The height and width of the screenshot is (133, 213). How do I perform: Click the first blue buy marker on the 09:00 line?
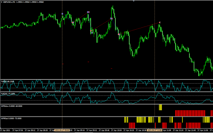[62, 14]
